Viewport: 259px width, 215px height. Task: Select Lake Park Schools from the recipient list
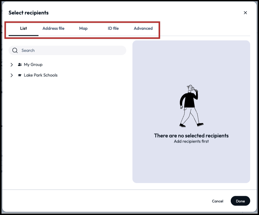click(x=41, y=75)
